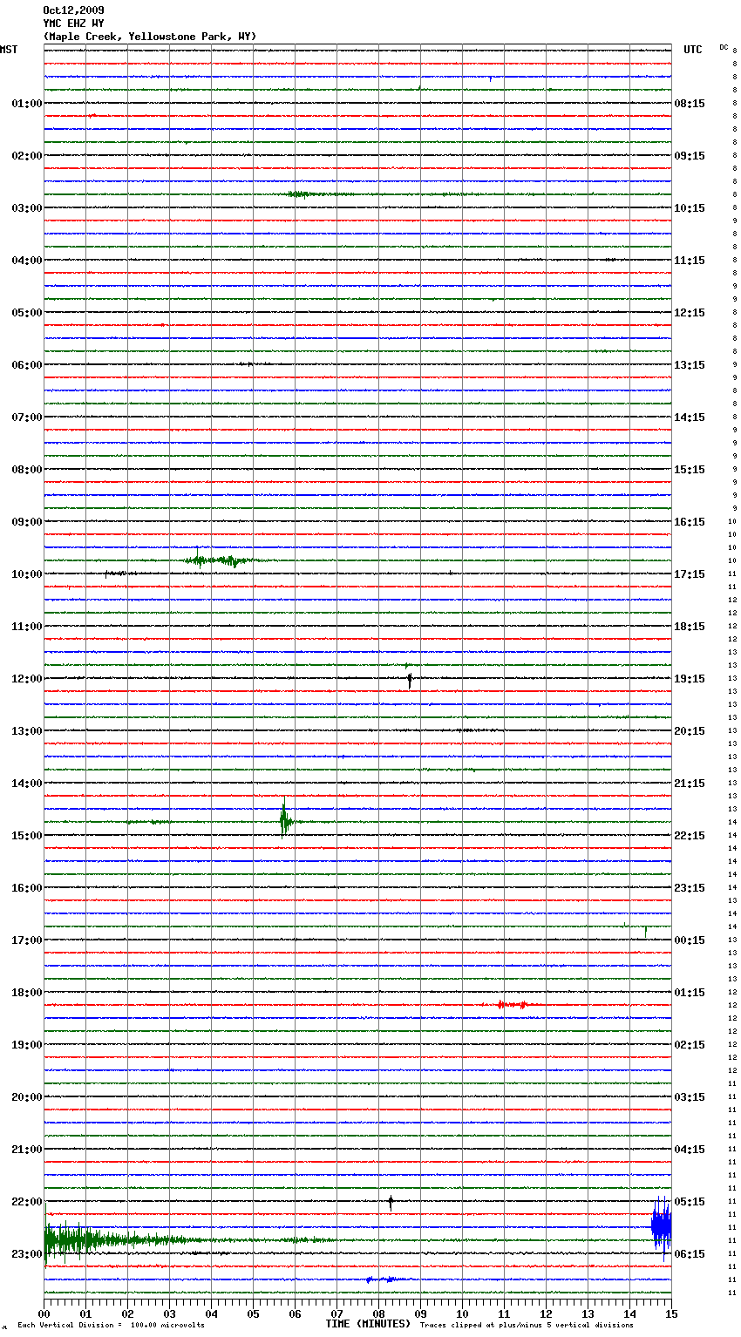The width and height of the screenshot is (741, 1337).
Task: Select the '12:00' MST time label
Action: tap(27, 679)
